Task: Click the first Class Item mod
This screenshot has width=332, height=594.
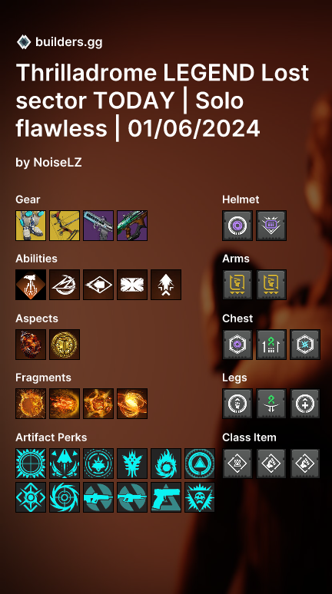Action: click(x=237, y=464)
